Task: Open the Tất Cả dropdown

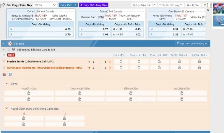Action: pyautogui.click(x=45, y=5)
